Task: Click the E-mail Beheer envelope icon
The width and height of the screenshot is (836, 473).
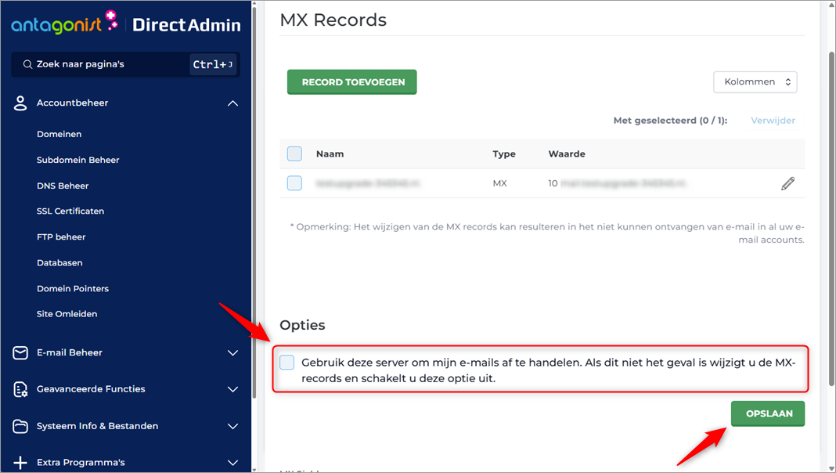Action: 20,353
